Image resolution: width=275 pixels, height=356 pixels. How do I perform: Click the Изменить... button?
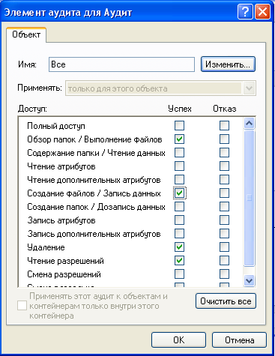tap(228, 64)
